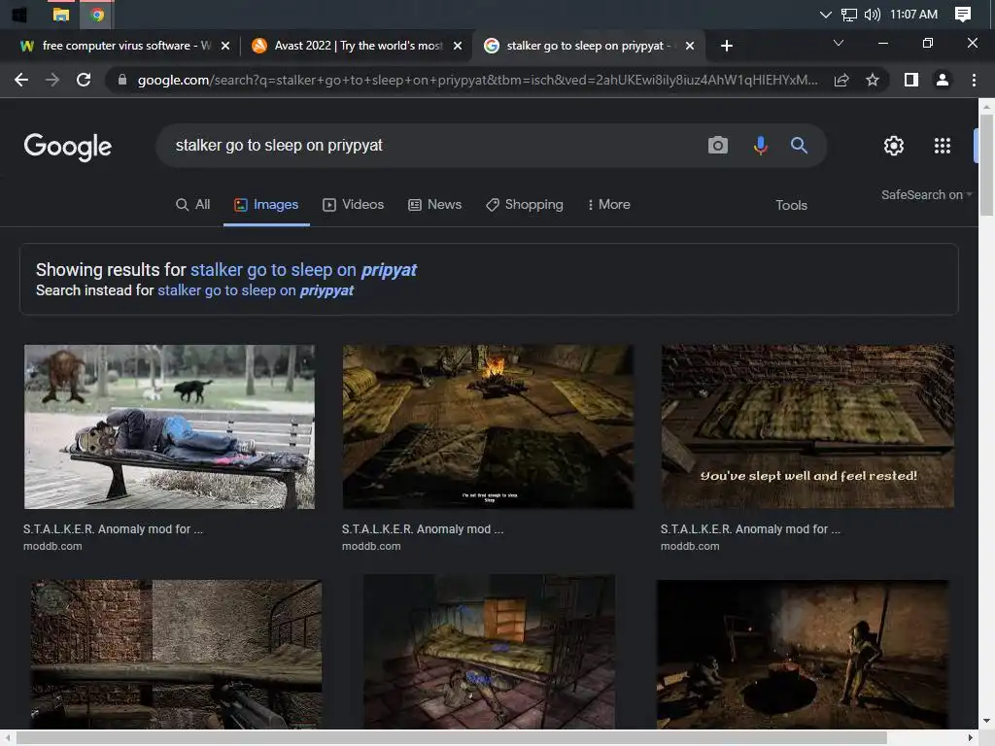Viewport: 995px width, 746px height.
Task: Click moddb.com under the bench image
Action: click(52, 546)
